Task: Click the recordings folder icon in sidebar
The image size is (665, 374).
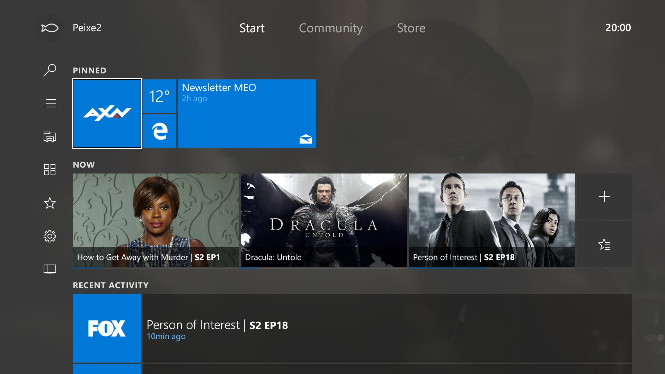Action: (x=50, y=136)
